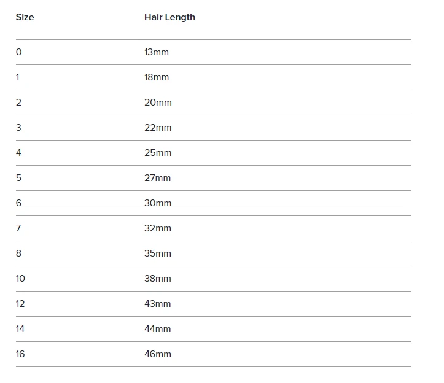The image size is (444, 383).
Task: Click the 20mm hair length entry
Action: click(x=158, y=103)
